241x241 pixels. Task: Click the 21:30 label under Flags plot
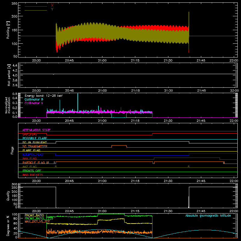click(168, 181)
